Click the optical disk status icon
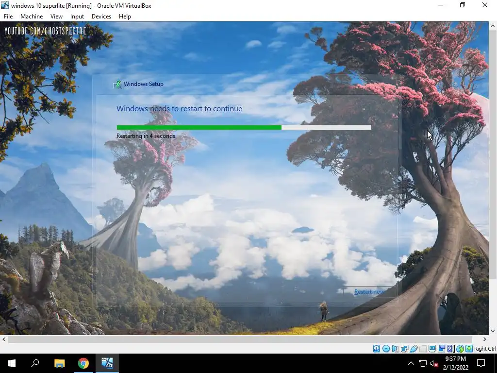This screenshot has height=373, width=497. click(386, 349)
